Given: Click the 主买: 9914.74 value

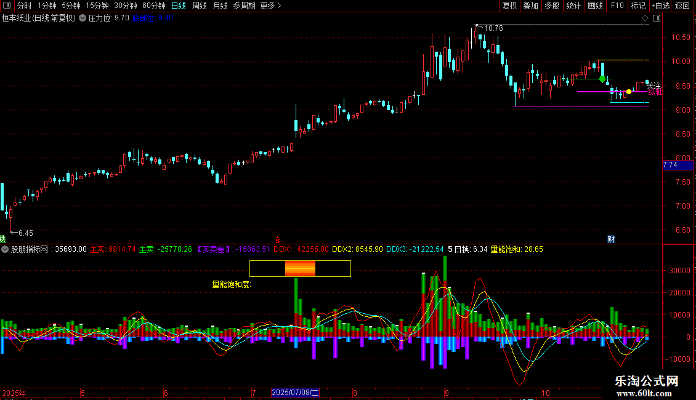Looking at the screenshot, I should tap(113, 249).
